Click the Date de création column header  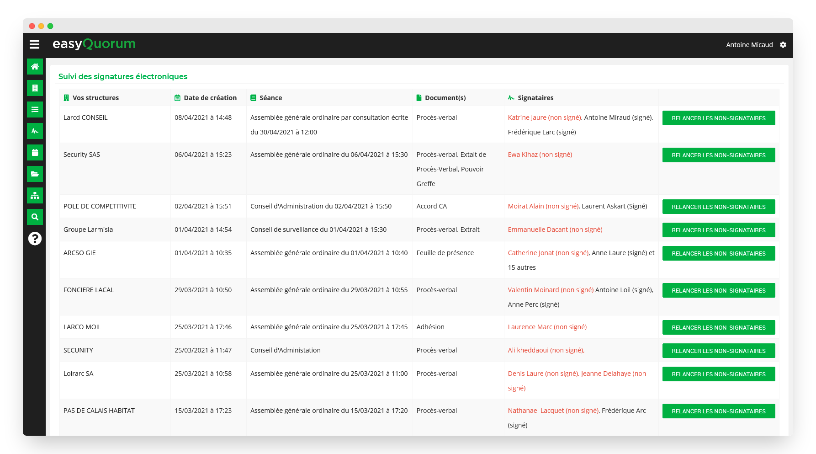tap(210, 98)
